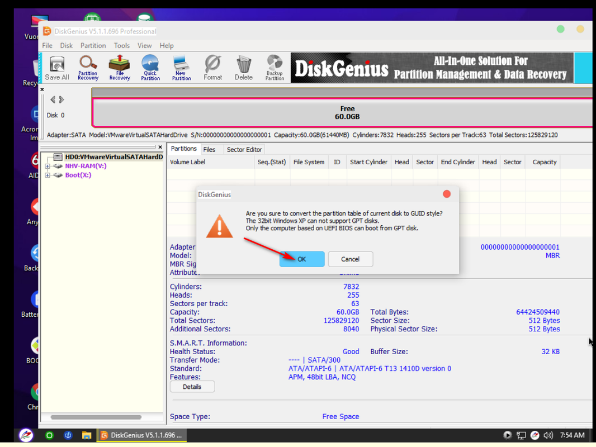
Task: Expand the NHV-RAM(V:) tree node
Action: coord(48,166)
